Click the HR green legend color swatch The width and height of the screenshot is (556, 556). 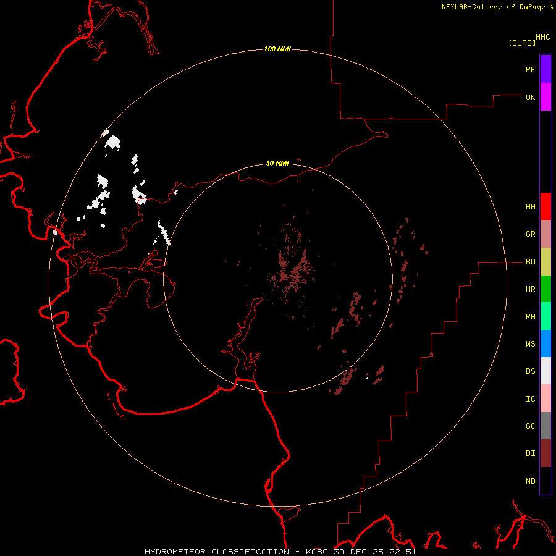[x=545, y=289]
